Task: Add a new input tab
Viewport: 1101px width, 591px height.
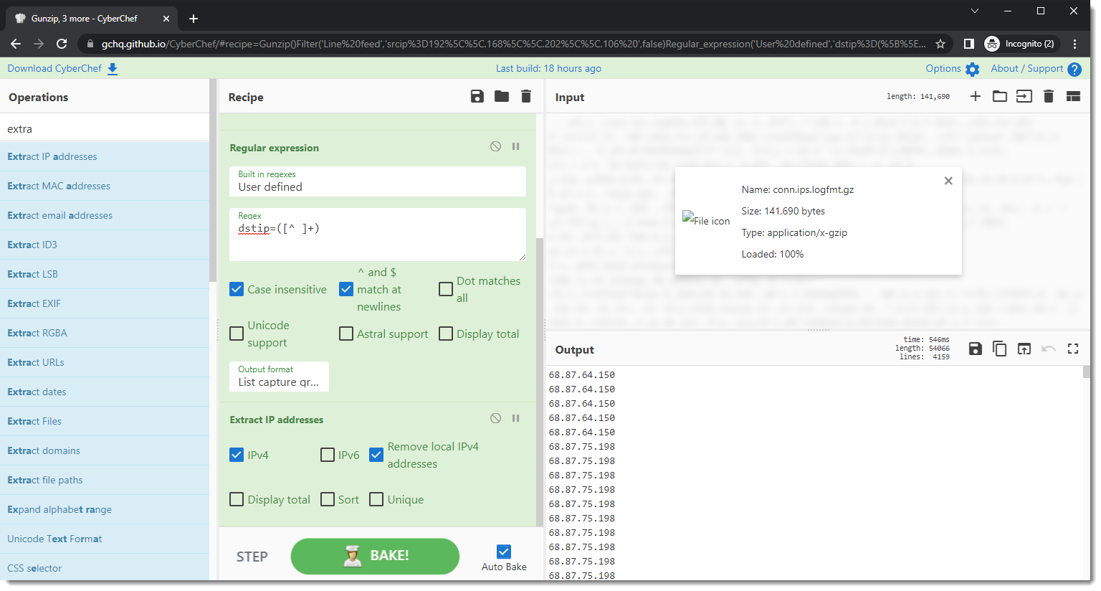Action: coord(975,97)
